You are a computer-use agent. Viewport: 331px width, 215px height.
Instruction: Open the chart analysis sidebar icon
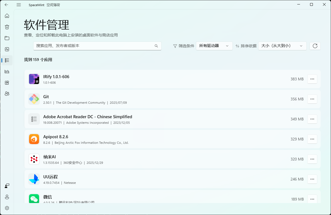7,71
